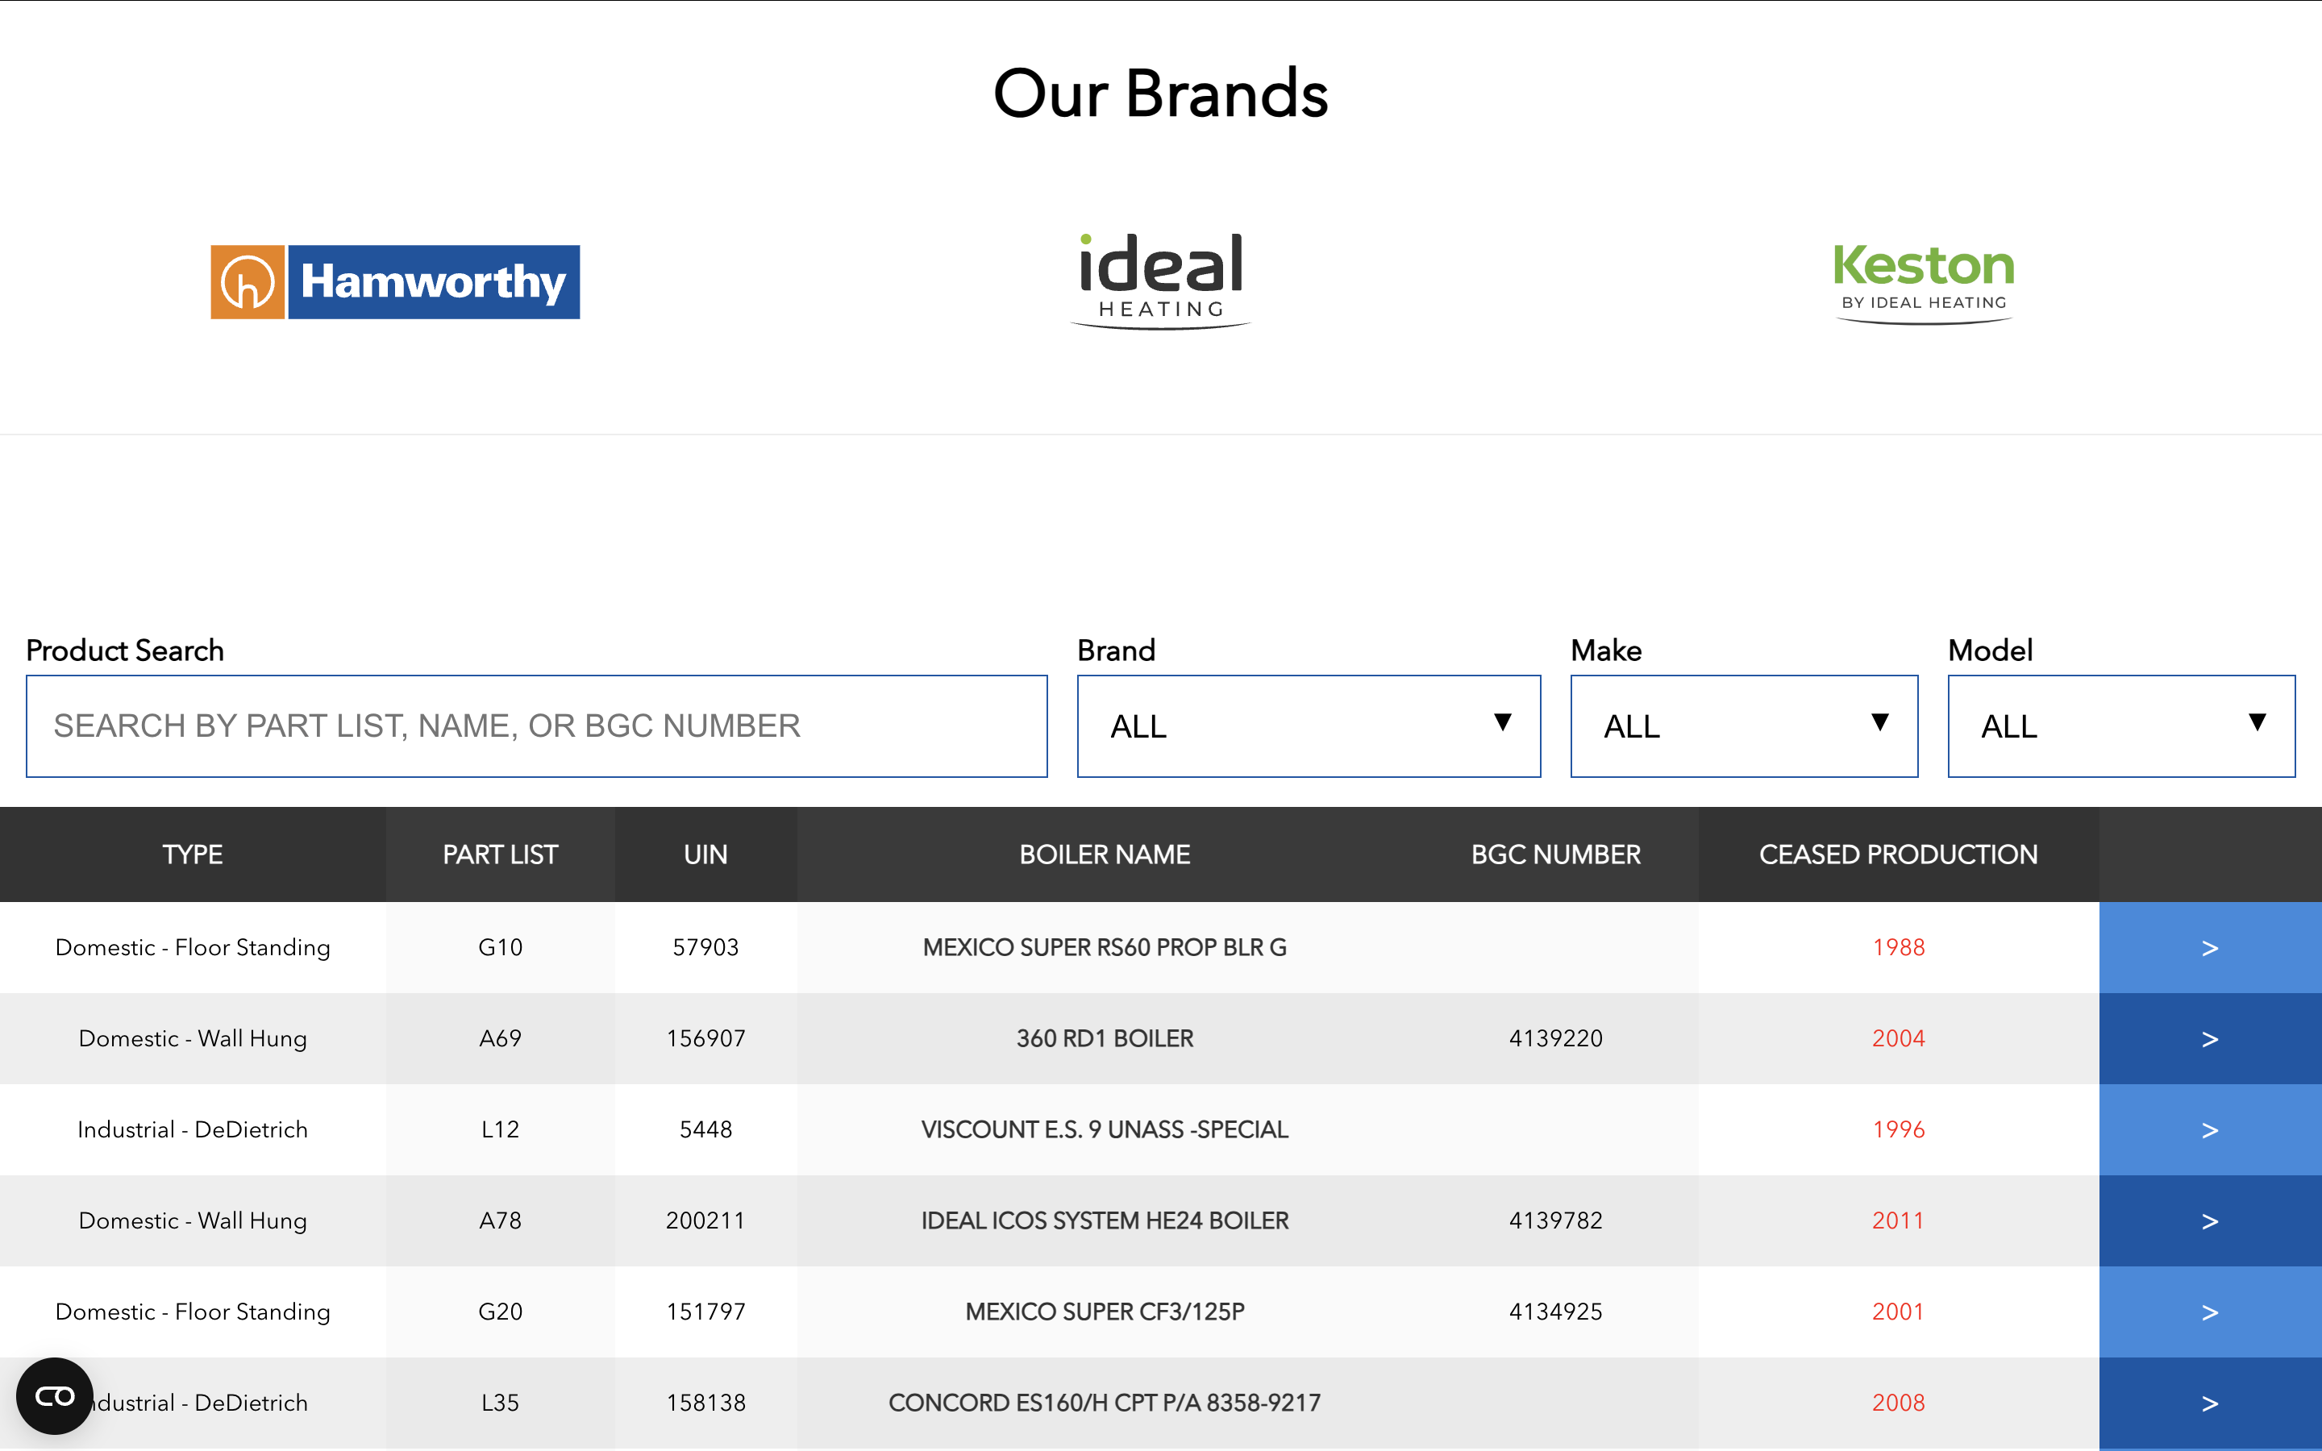Select boiler name VISCOUNT E.S. 9 UNASS -SPECIAL

[x=1105, y=1130]
